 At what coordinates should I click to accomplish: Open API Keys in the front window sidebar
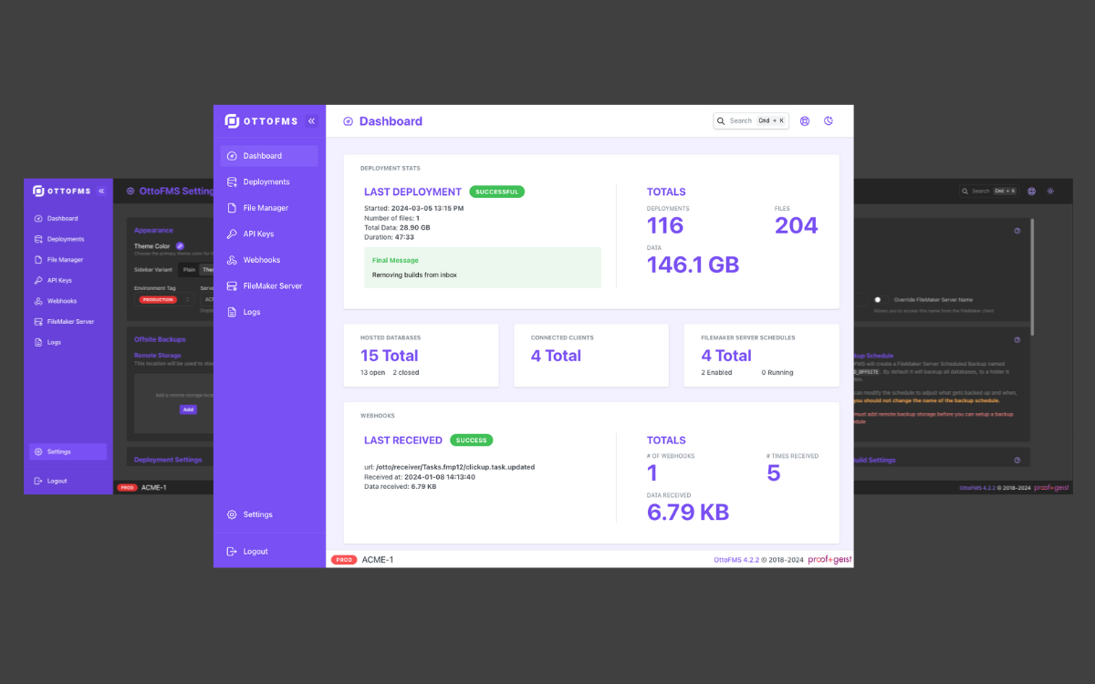[x=269, y=233]
